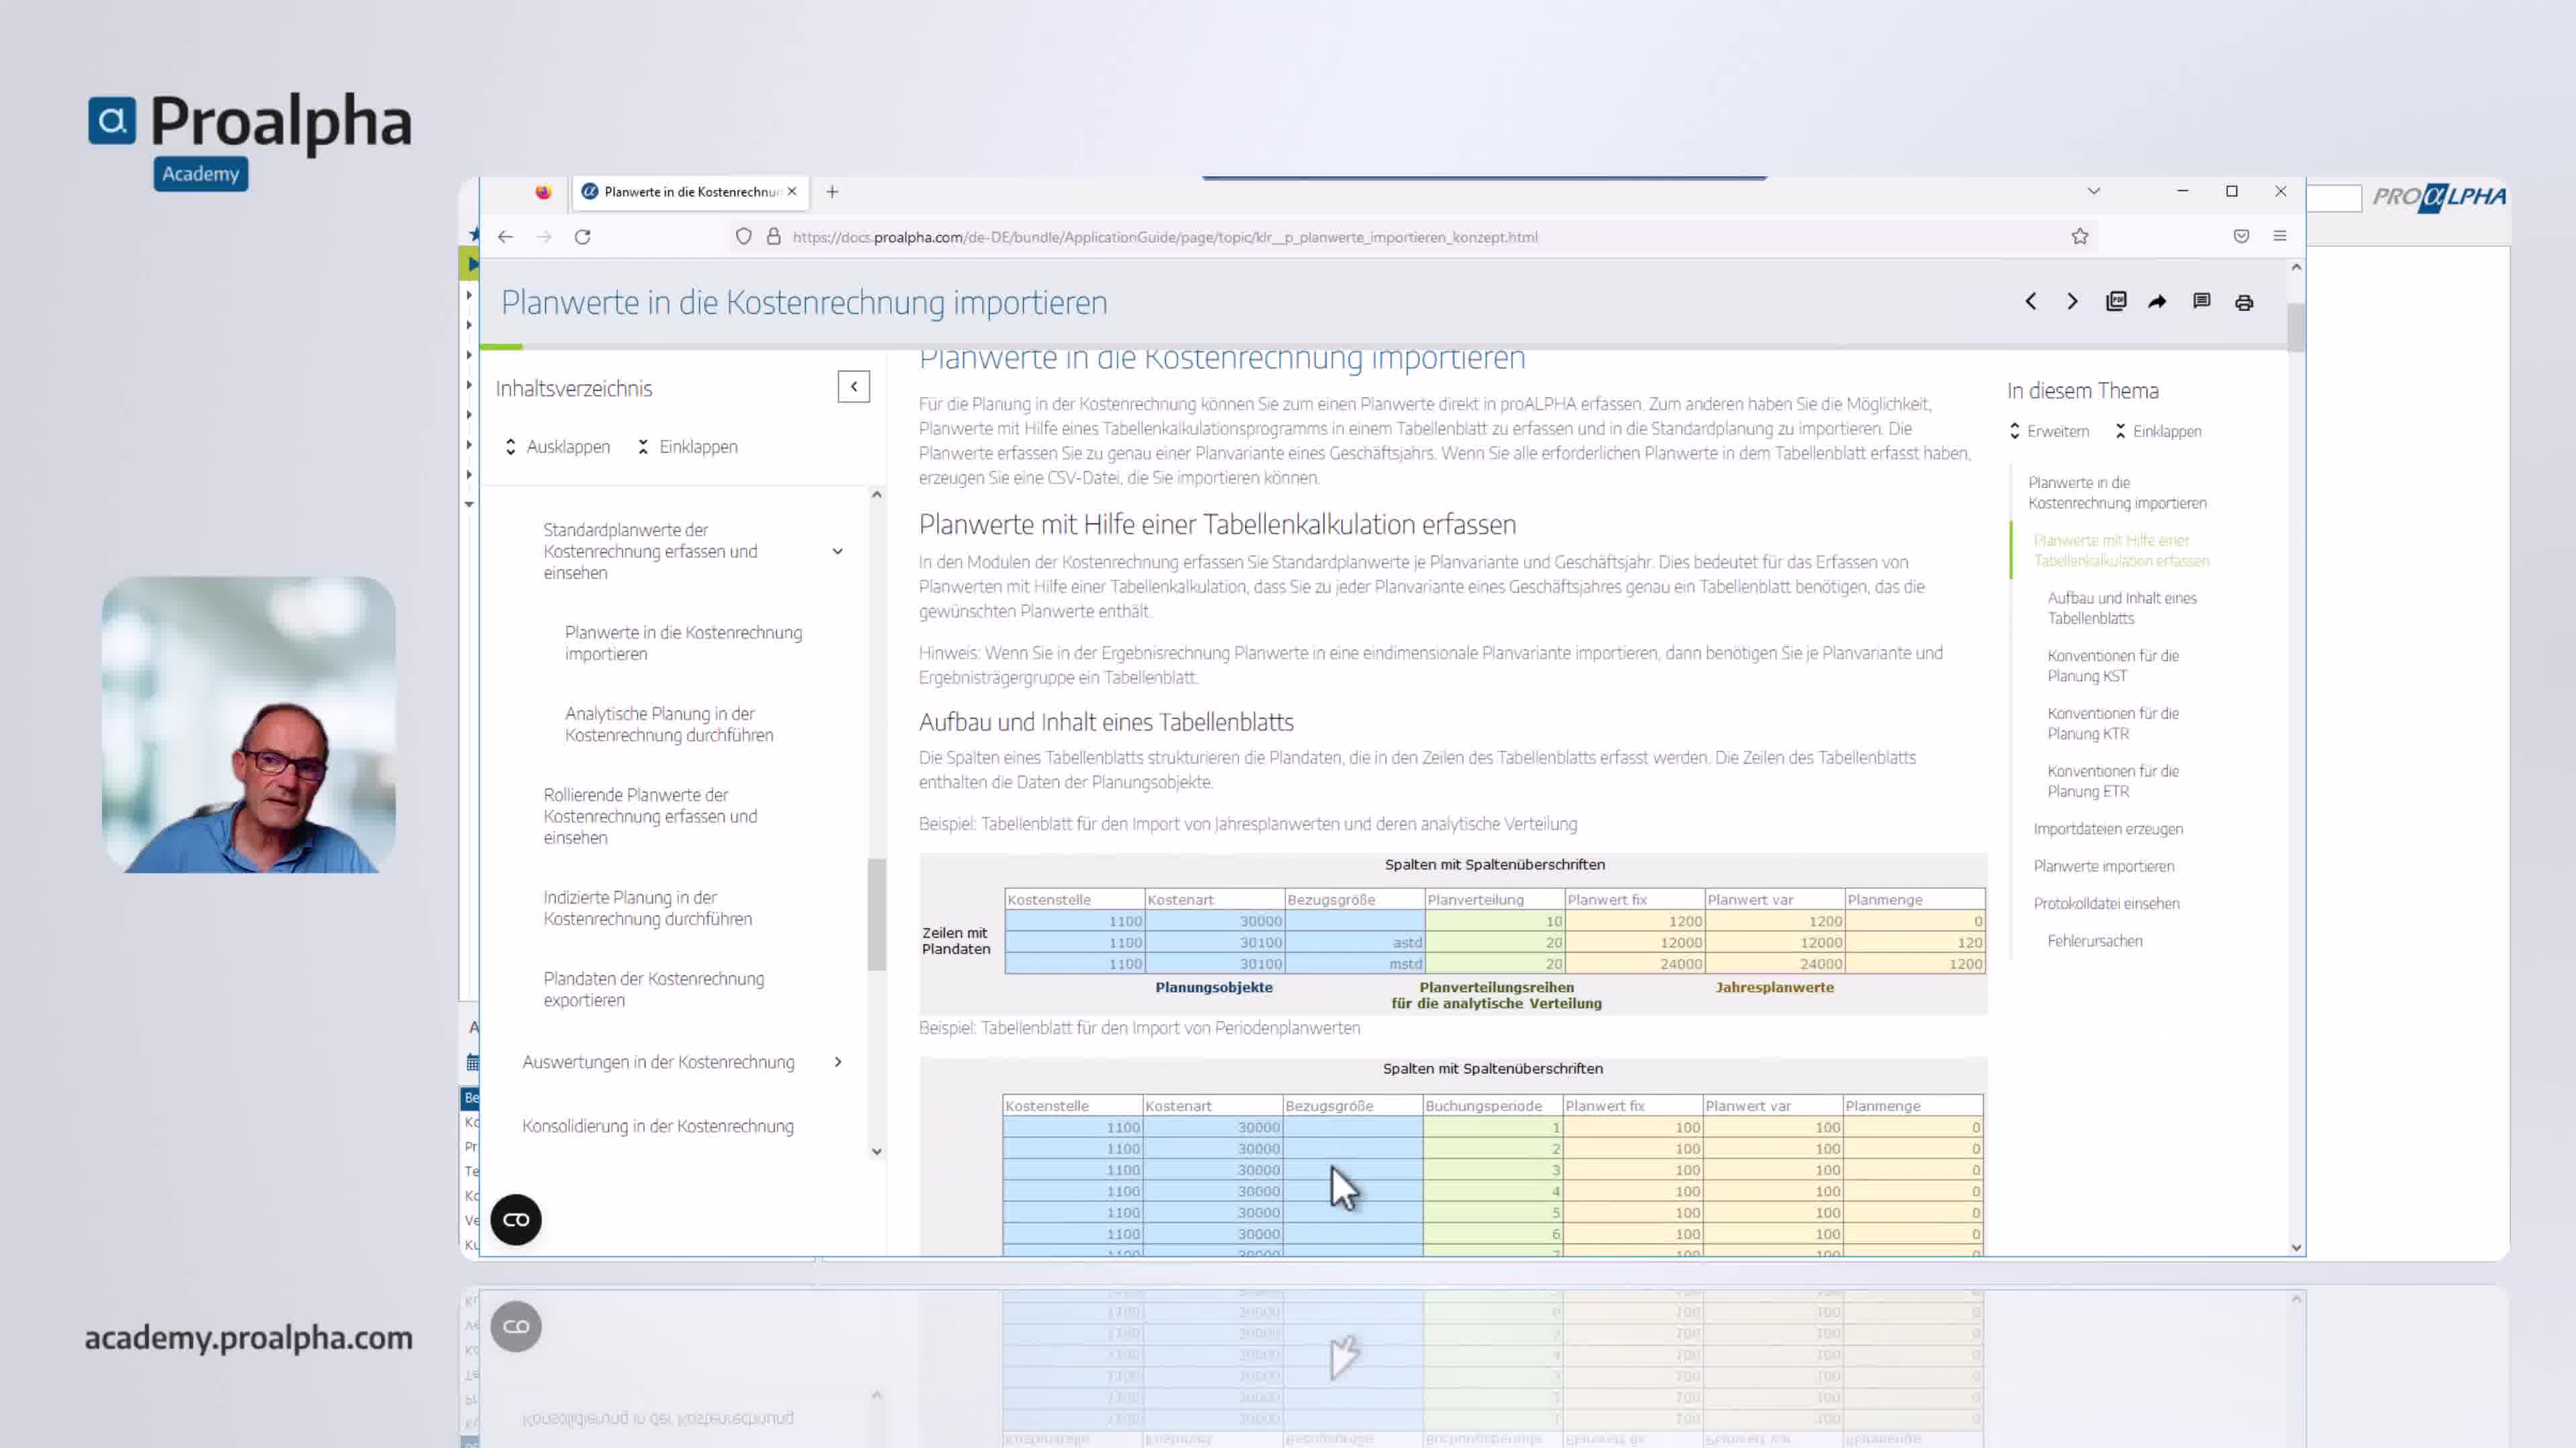Screen dimensions: 2576x1448
Task: Open Importdateien erzeugen topic link
Action: [x=2107, y=829]
